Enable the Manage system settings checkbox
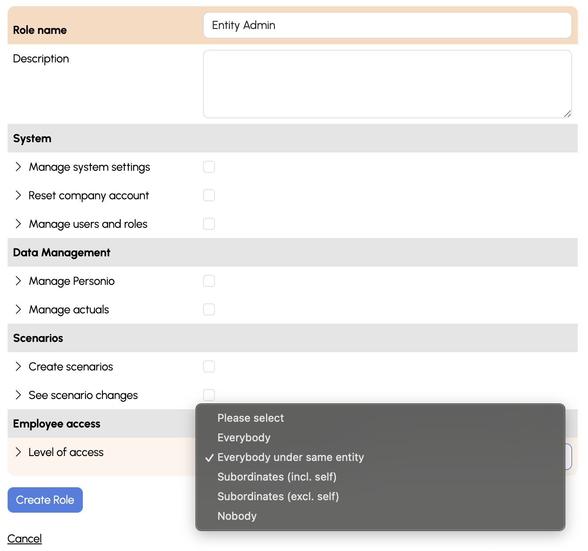 click(209, 167)
